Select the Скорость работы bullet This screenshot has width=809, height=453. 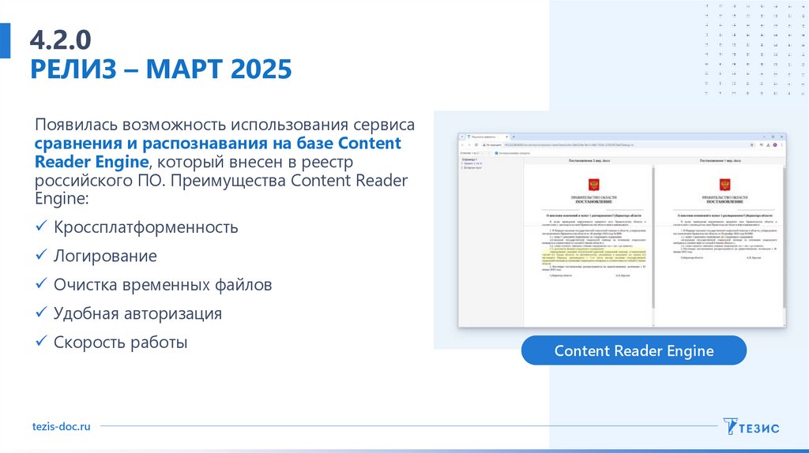click(x=120, y=343)
